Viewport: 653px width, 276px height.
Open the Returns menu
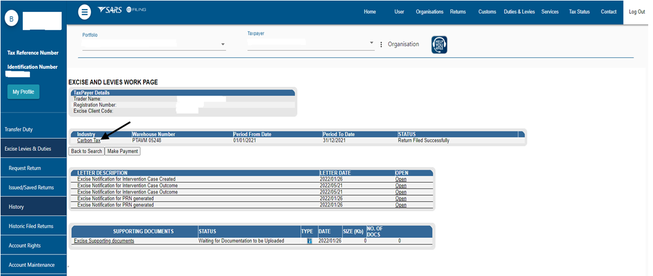(x=458, y=12)
